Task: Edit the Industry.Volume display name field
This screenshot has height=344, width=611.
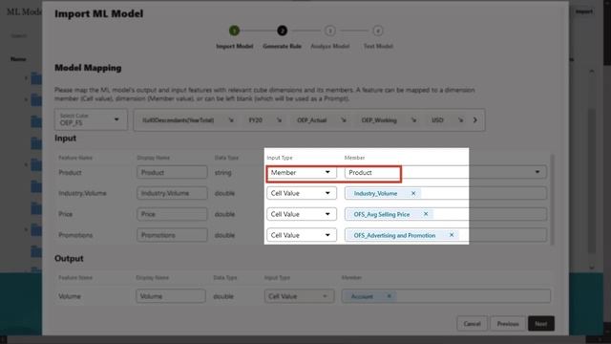Action: coord(172,193)
